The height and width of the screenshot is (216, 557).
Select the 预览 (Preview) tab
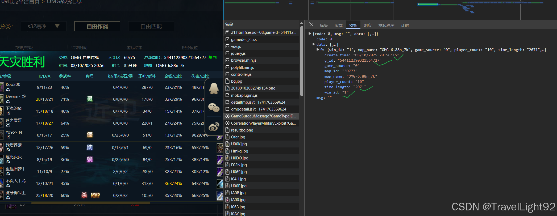(x=353, y=25)
